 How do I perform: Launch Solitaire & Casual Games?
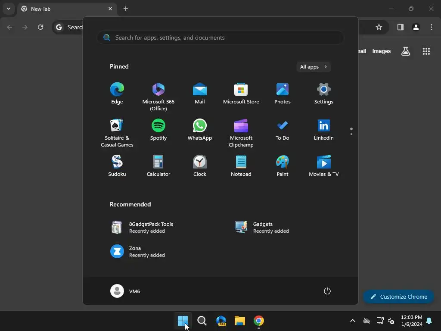(x=117, y=133)
